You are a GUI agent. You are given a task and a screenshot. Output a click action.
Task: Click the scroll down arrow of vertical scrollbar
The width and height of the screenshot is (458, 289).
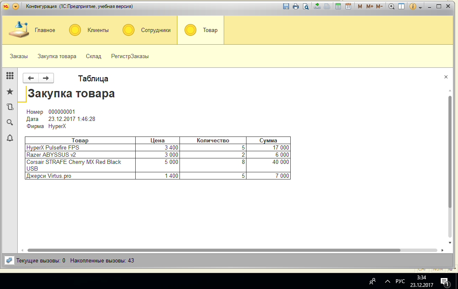[x=450, y=243]
